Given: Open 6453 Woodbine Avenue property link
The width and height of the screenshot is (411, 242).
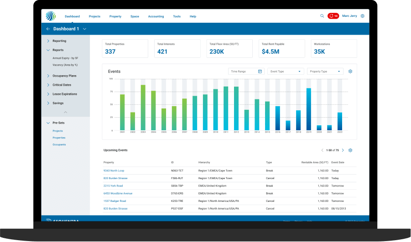Looking at the screenshot, I should point(118,193).
